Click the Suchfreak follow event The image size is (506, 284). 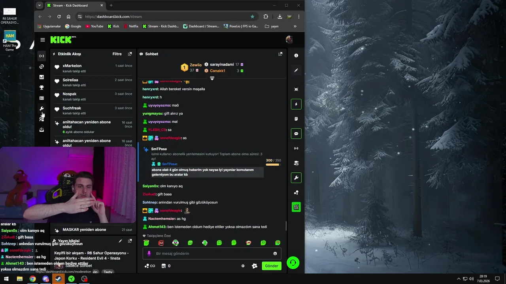click(93, 110)
